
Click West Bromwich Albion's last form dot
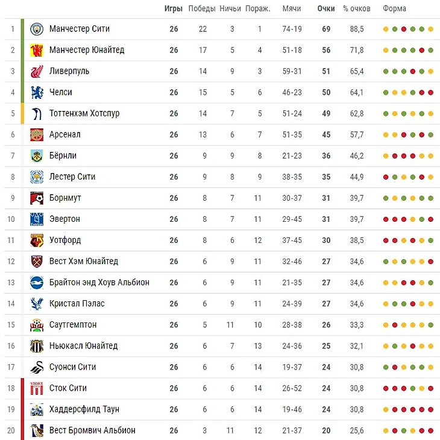[x=430, y=430]
